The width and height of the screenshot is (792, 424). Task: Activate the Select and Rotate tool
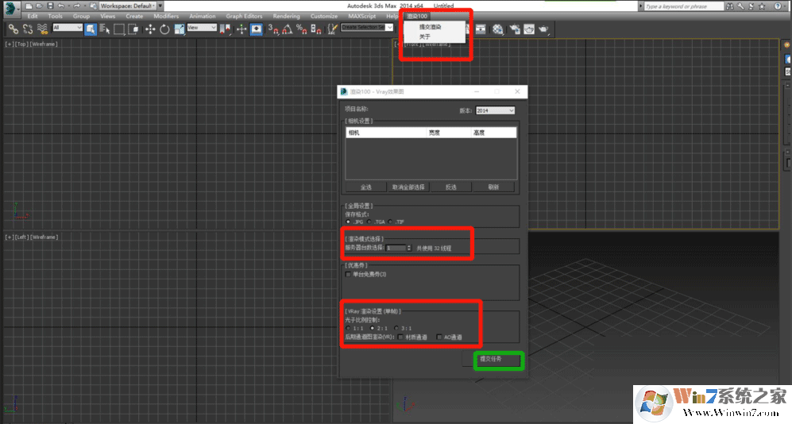pos(164,29)
